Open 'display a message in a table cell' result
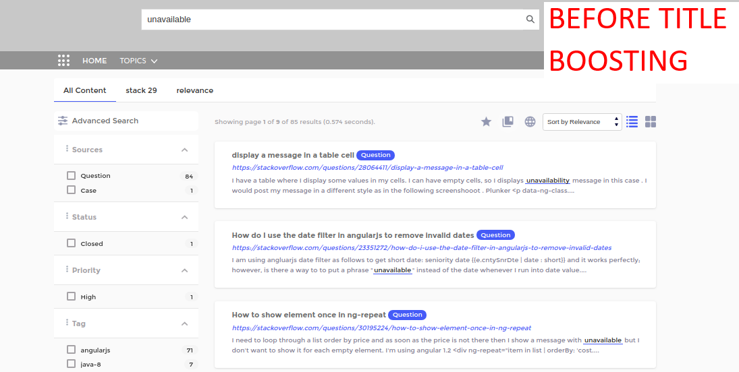Screen dimensions: 739x372 (292, 155)
